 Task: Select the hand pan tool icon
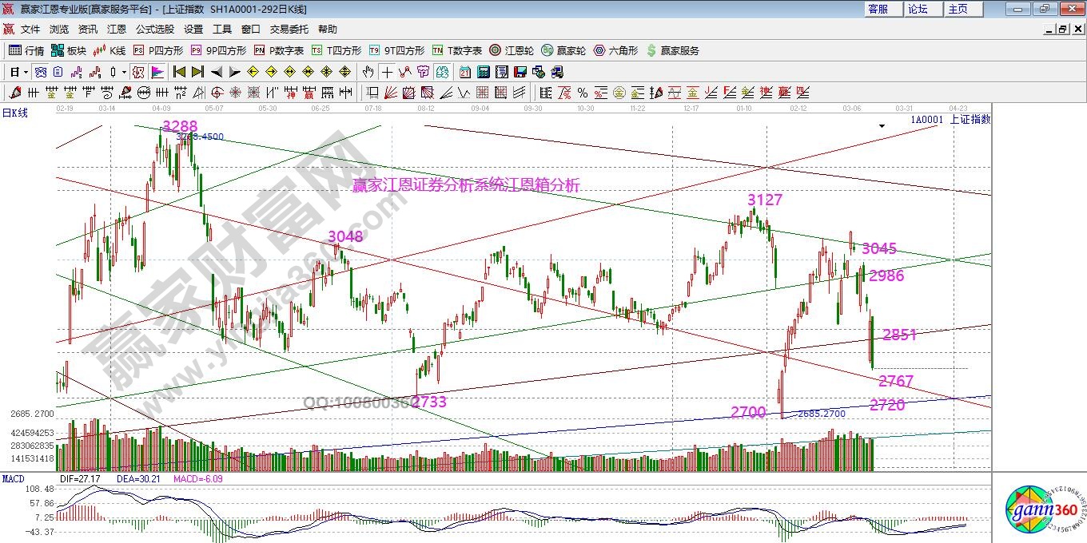pyautogui.click(x=368, y=72)
